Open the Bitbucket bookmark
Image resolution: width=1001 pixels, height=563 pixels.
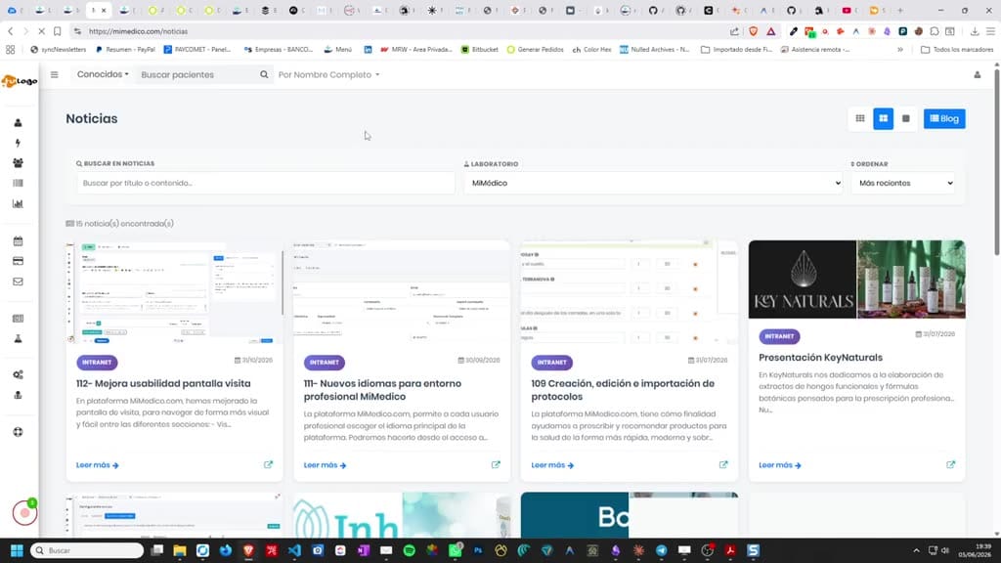tap(479, 49)
